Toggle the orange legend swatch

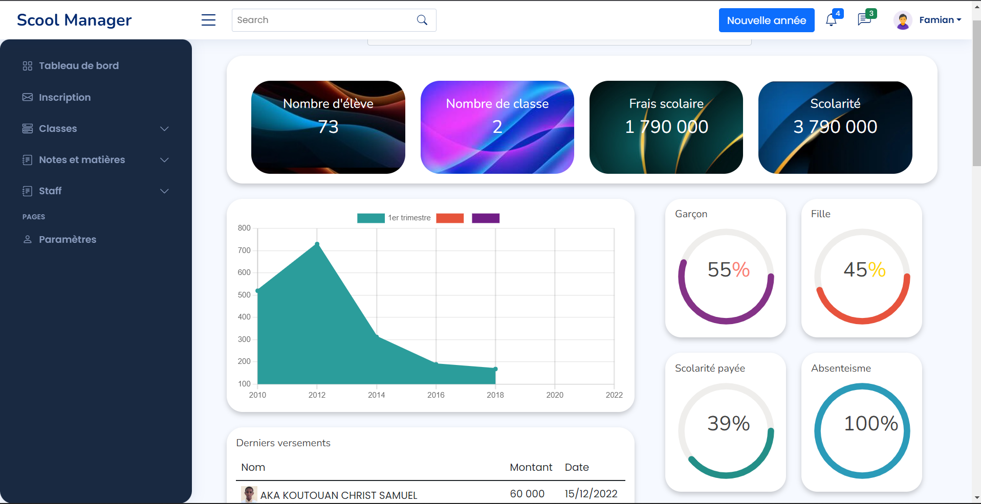[x=450, y=218]
